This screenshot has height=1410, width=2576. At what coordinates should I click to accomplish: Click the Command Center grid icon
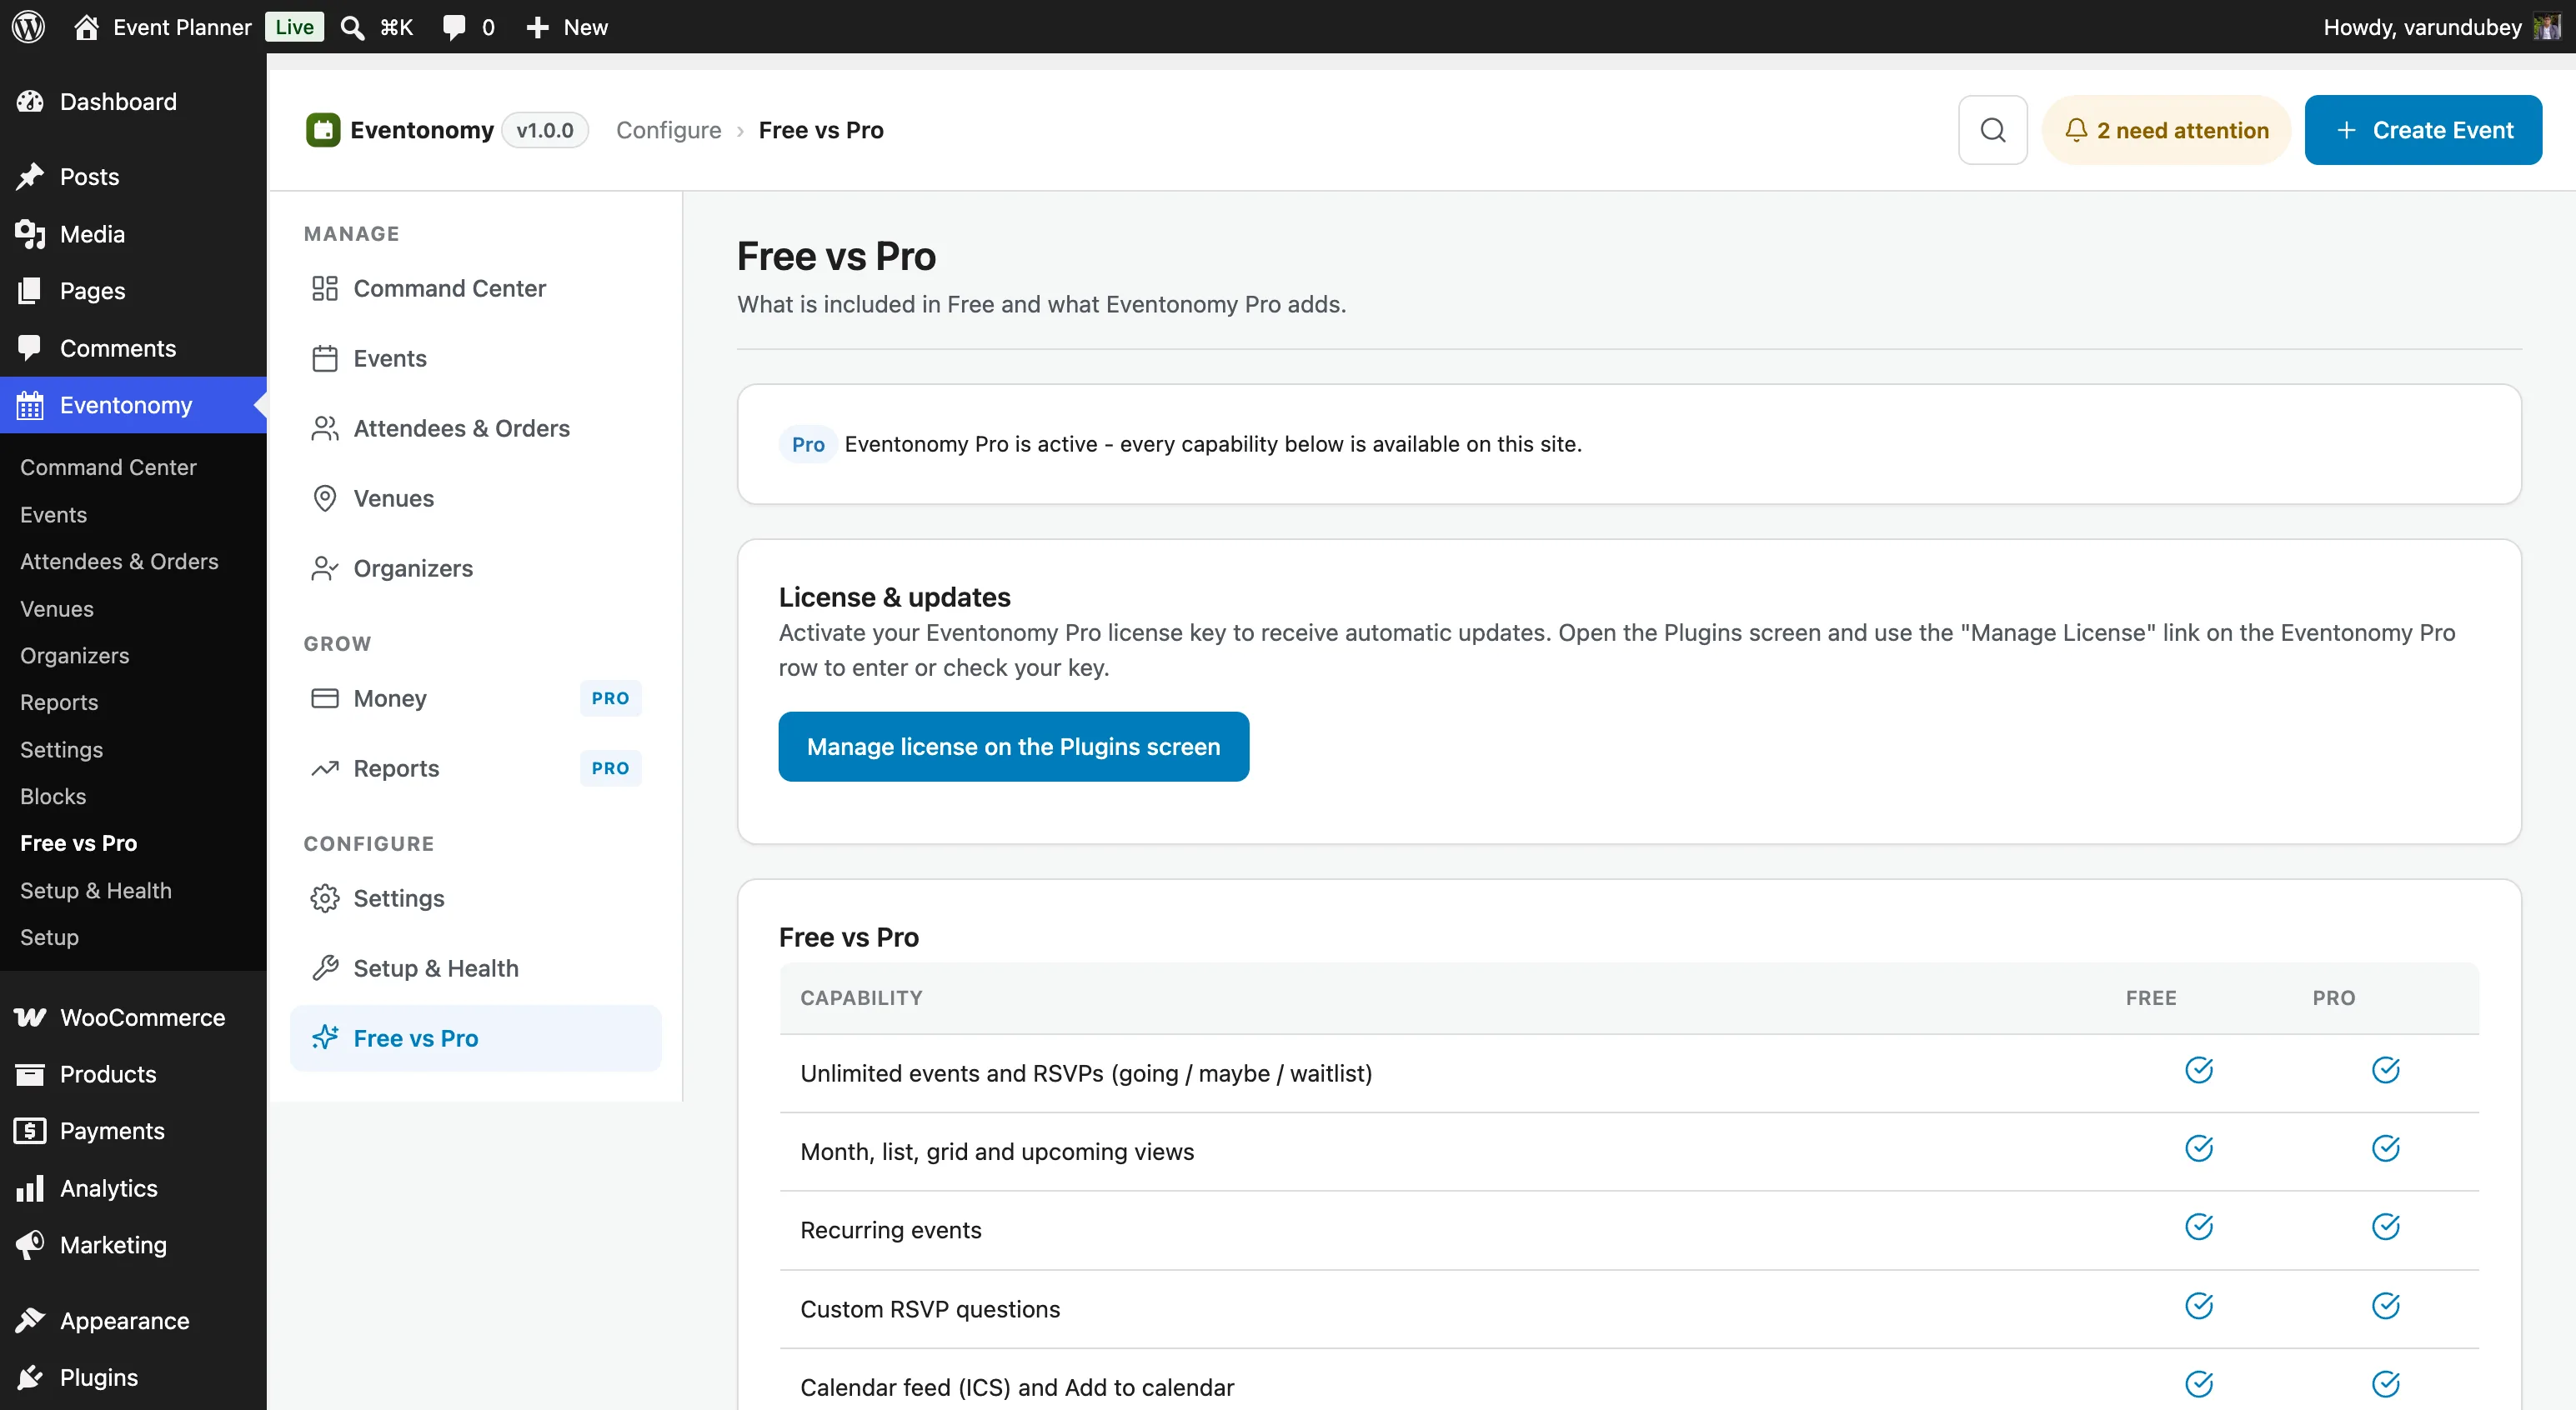pyautogui.click(x=324, y=289)
